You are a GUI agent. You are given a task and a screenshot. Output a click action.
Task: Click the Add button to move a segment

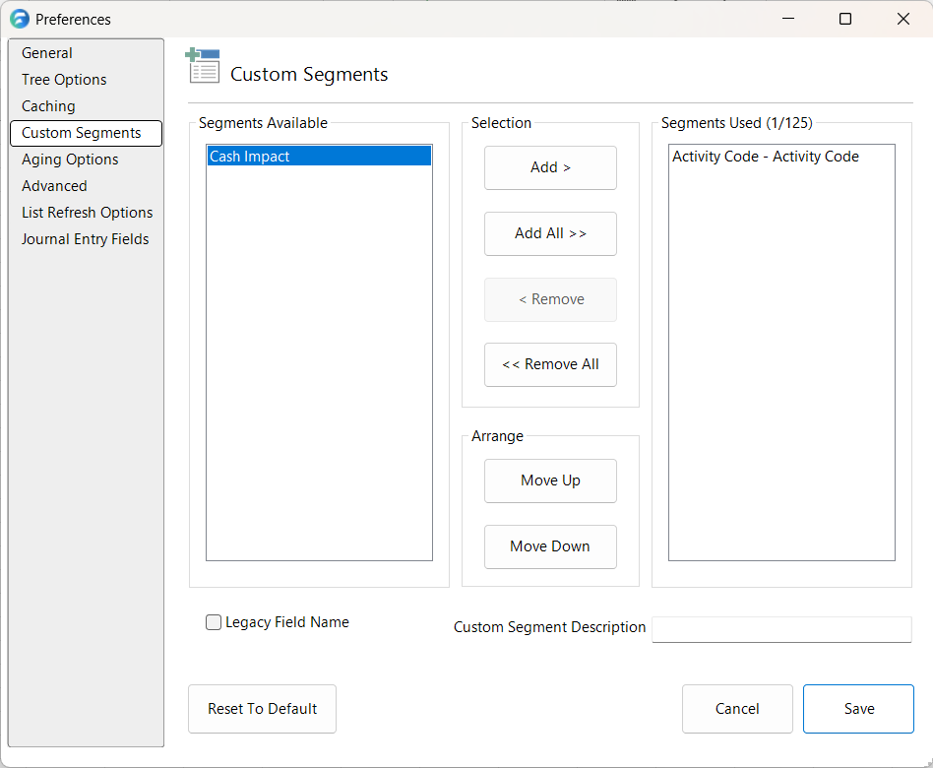coord(550,167)
